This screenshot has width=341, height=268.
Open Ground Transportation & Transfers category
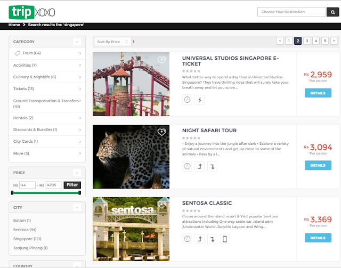pos(47,103)
